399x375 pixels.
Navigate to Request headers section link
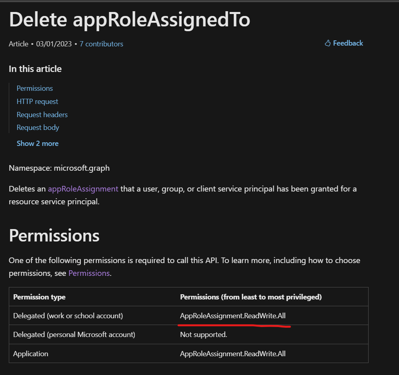tap(42, 115)
